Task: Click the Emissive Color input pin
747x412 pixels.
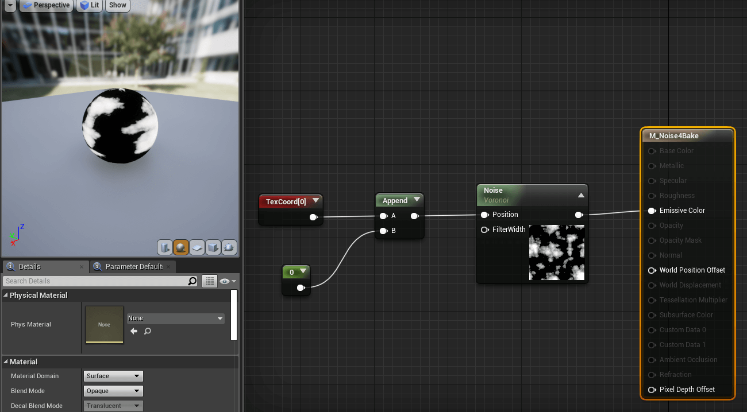Action: (x=652, y=211)
